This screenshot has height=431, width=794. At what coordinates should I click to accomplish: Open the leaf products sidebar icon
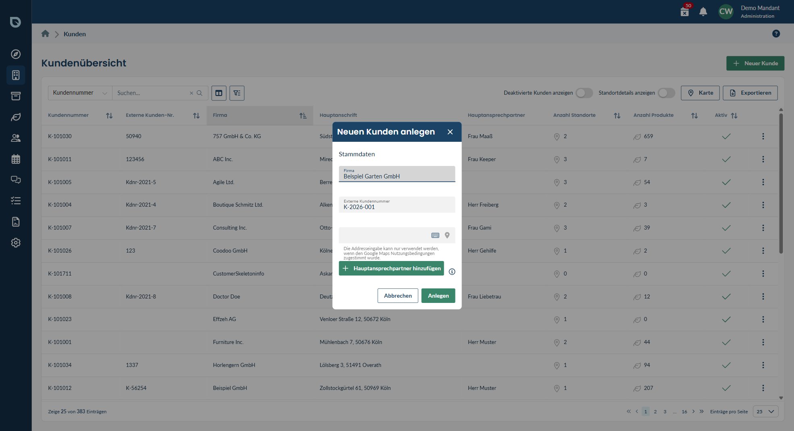16,117
